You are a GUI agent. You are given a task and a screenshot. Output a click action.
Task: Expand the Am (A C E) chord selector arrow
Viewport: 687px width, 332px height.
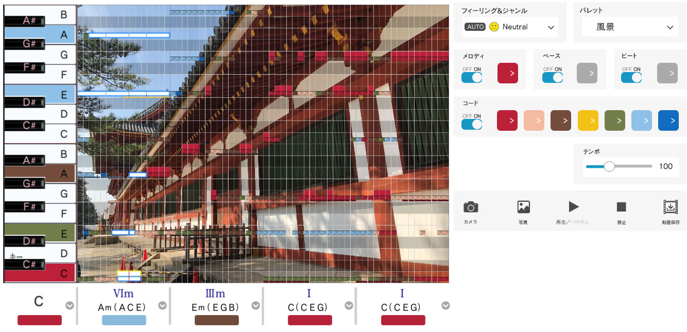pyautogui.click(x=162, y=305)
